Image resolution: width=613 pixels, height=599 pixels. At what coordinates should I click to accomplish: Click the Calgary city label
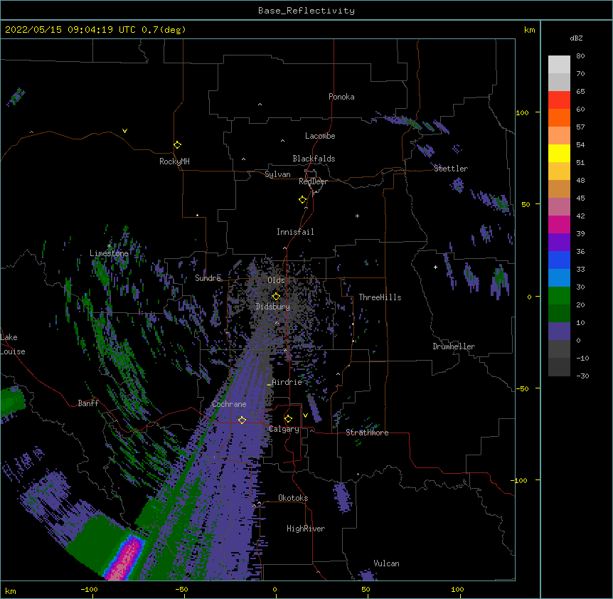coord(284,429)
